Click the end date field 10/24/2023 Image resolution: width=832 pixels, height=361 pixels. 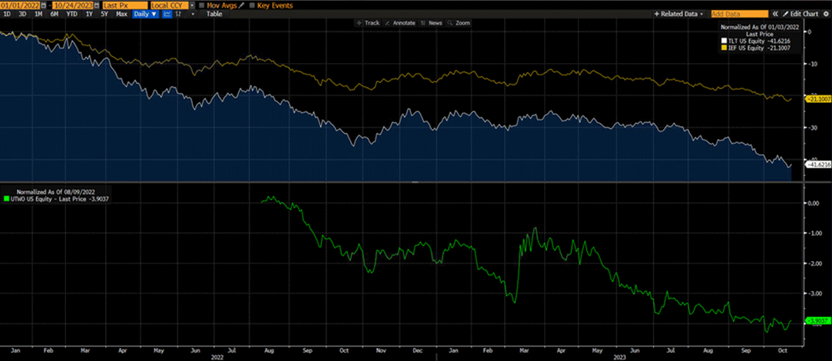(73, 5)
